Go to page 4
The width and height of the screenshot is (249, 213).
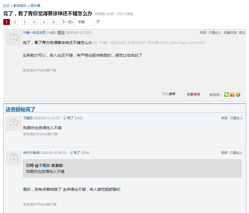click(34, 22)
